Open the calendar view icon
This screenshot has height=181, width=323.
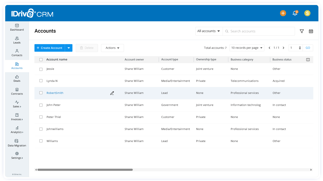[x=311, y=31]
